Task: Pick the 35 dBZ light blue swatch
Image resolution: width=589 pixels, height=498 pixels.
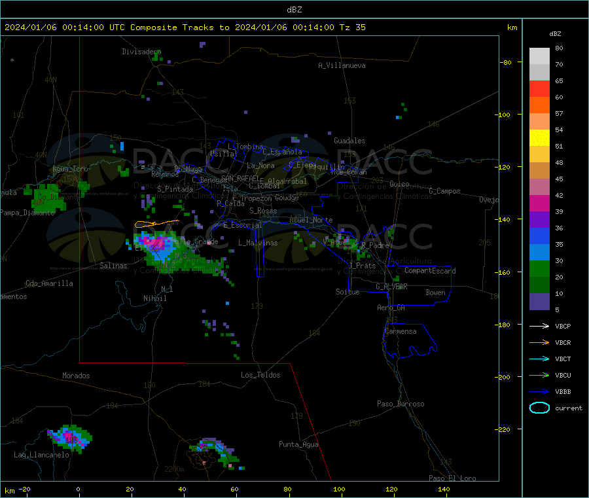Action: pos(539,252)
